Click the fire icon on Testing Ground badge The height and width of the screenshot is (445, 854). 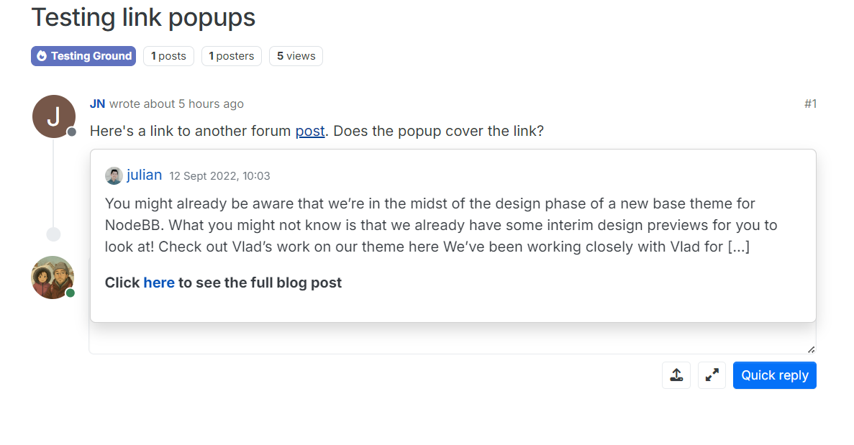(x=42, y=56)
